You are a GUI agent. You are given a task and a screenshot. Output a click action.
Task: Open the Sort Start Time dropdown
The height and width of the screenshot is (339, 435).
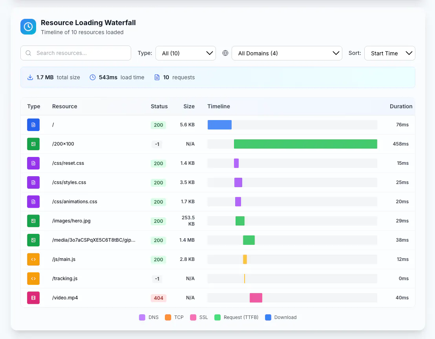pyautogui.click(x=389, y=53)
